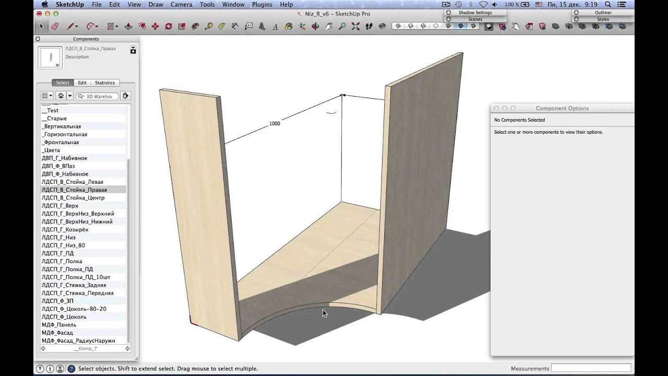
Task: Collapse the Components panel via its circle
Action: pyautogui.click(x=38, y=39)
